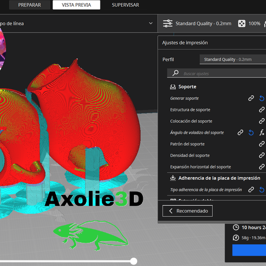This screenshot has width=266, height=266.
Task: Click the fx formula icon for Ángulo de voladizo
Action: [262, 132]
